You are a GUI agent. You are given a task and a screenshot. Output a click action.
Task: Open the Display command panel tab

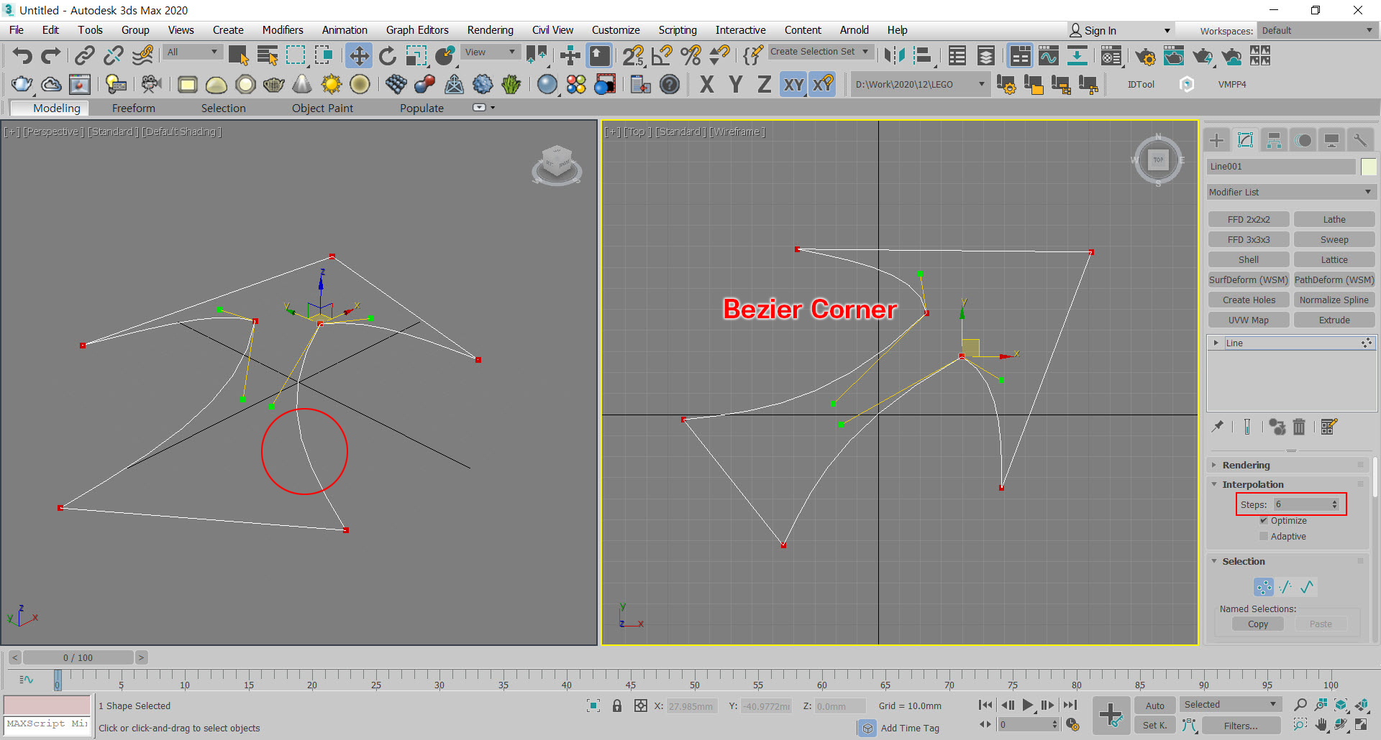click(x=1331, y=140)
